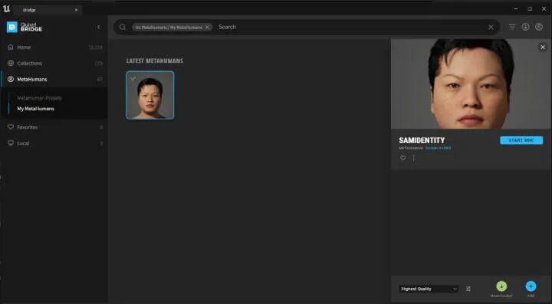Click the Collections globe icon

(x=11, y=64)
